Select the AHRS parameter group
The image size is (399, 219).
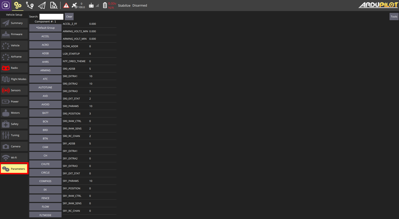[x=45, y=62]
